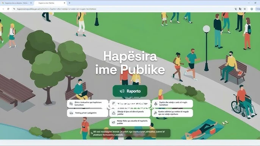
Task: Select 'Parking privat i pajisjshëm' category
Action: pyautogui.click(x=88, y=113)
